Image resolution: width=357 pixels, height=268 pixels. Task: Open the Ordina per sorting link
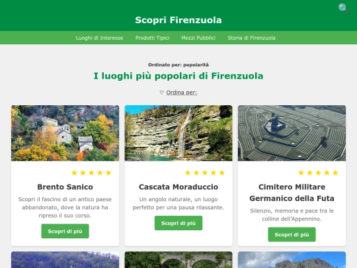click(x=182, y=93)
